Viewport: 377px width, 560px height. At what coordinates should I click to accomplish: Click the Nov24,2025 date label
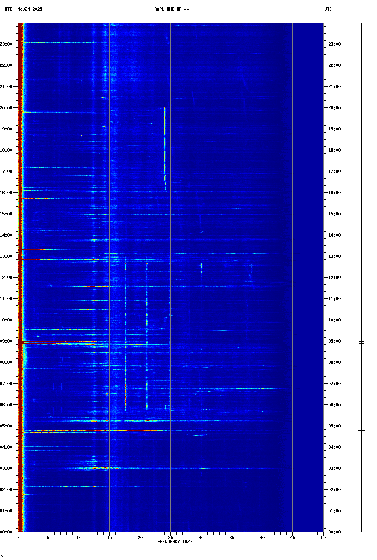point(30,9)
